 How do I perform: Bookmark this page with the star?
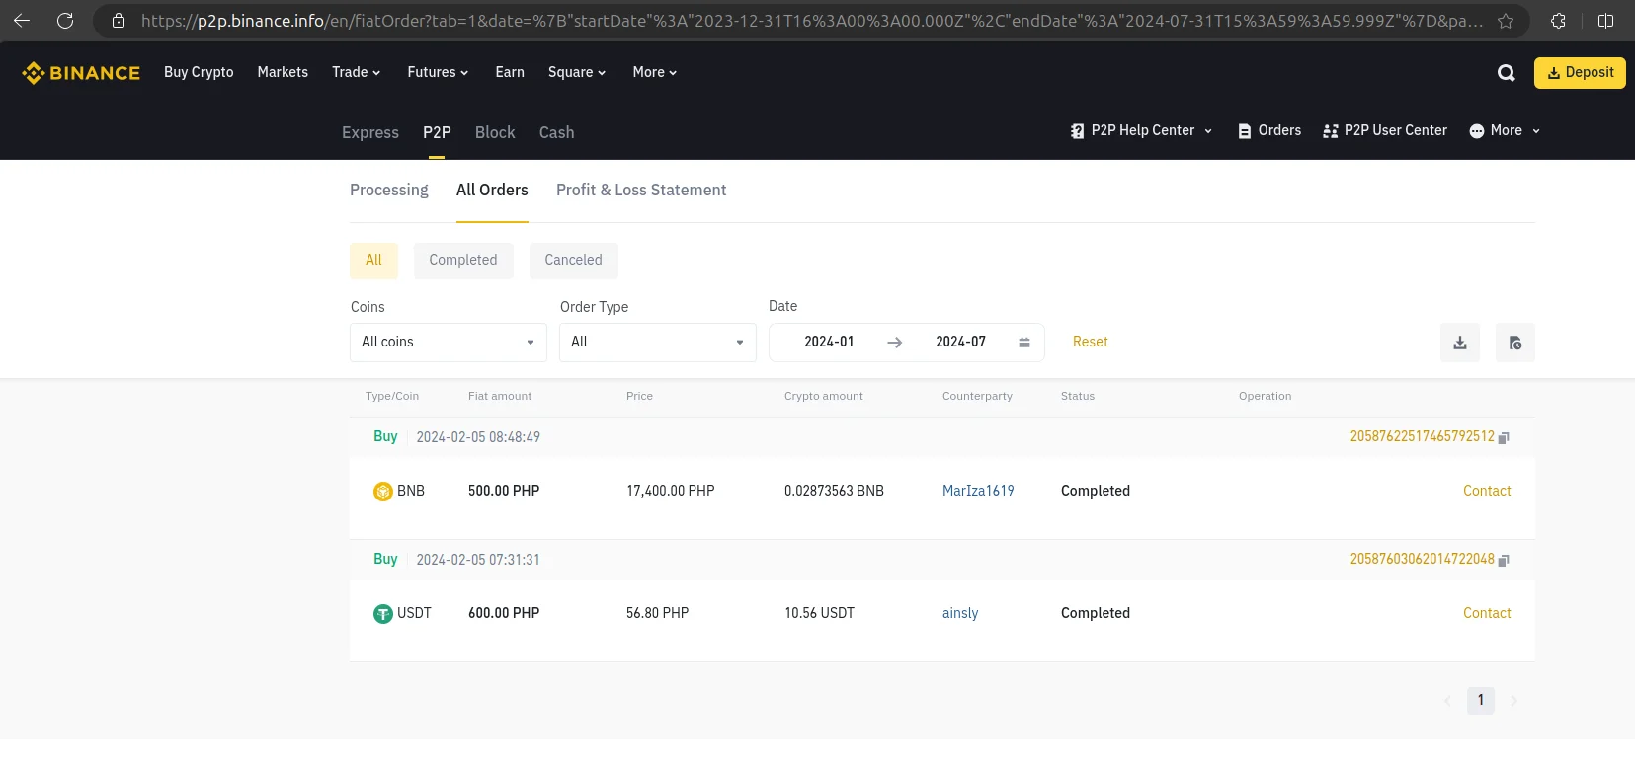pyautogui.click(x=1506, y=21)
